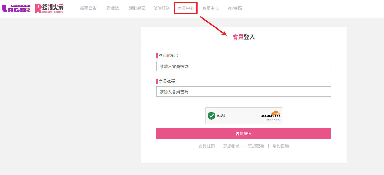This screenshot has height=175, width=384.
Task: Go to 活動專區 section
Action: [x=137, y=8]
